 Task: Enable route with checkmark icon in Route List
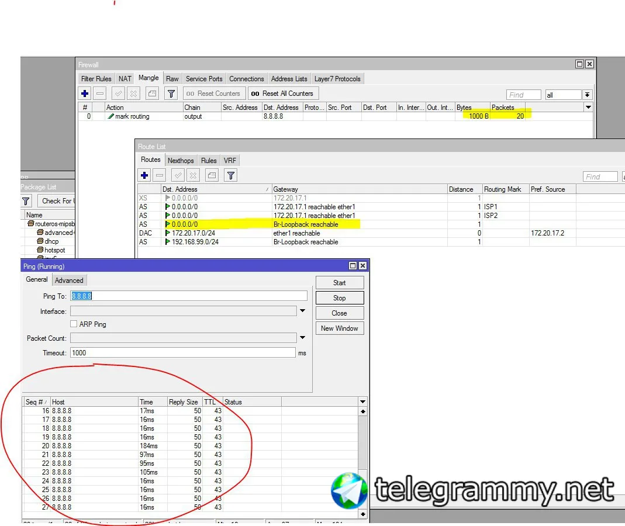pos(178,175)
